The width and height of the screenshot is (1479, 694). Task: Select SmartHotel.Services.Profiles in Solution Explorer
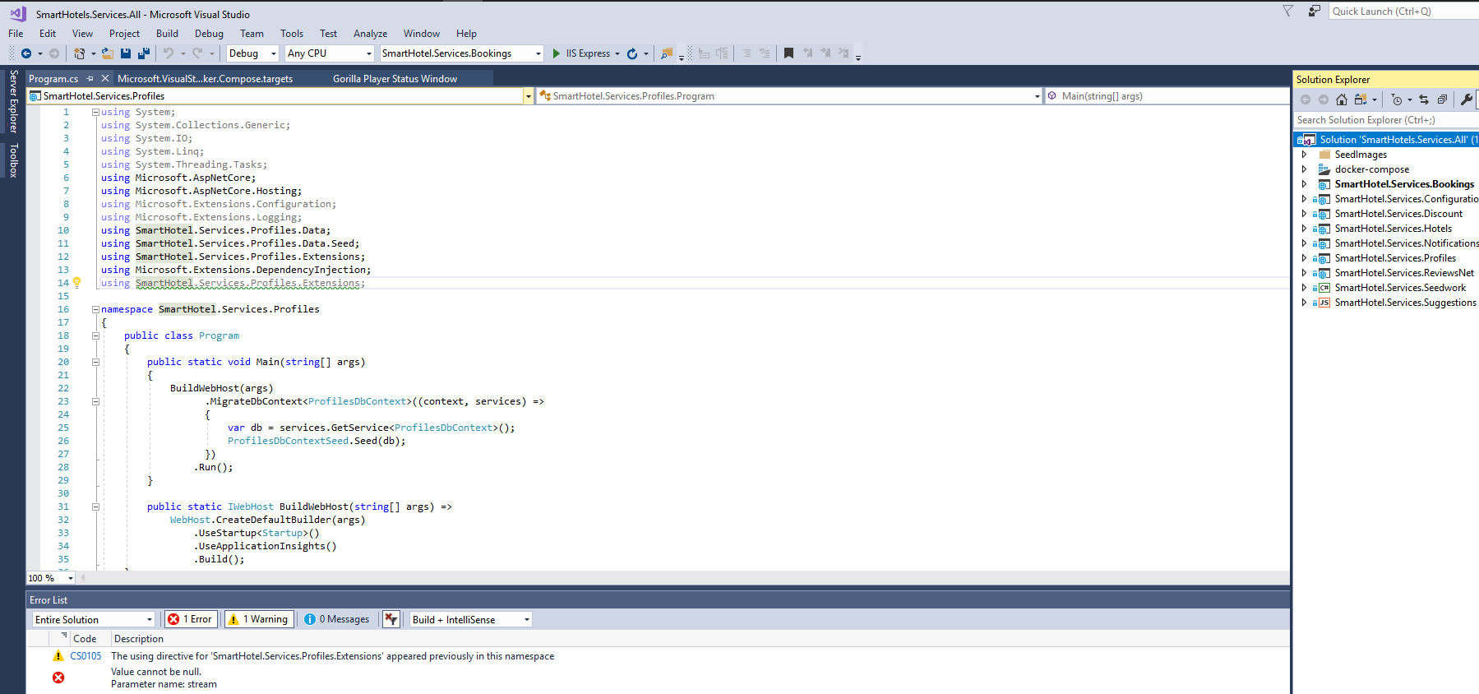pyautogui.click(x=1395, y=258)
